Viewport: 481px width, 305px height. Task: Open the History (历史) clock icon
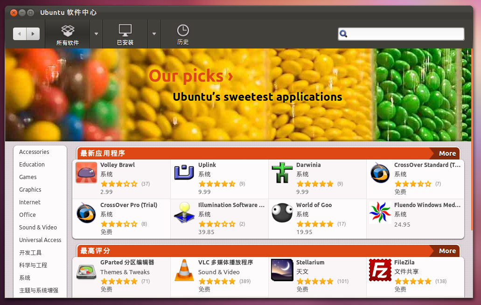(x=183, y=30)
